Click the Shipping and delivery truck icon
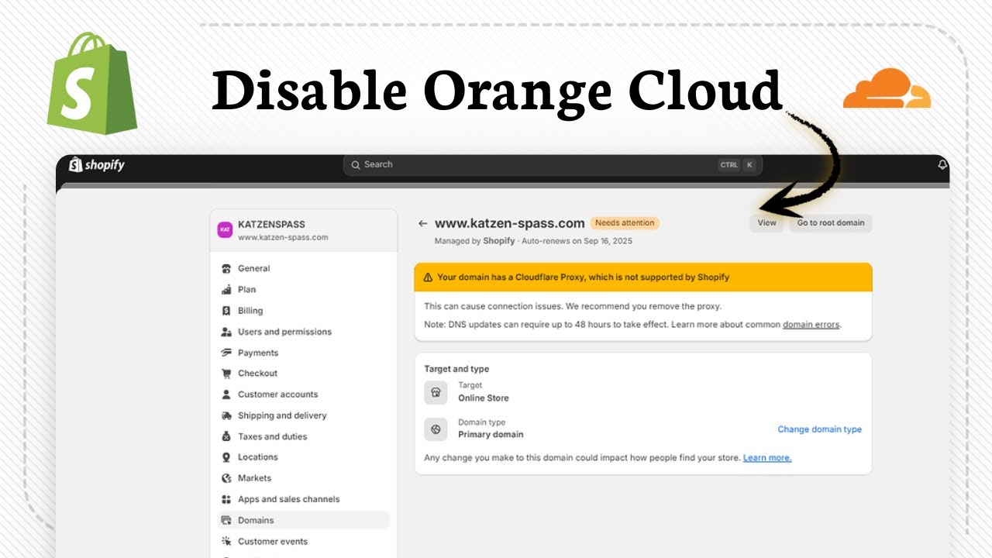Image resolution: width=992 pixels, height=558 pixels. (226, 415)
